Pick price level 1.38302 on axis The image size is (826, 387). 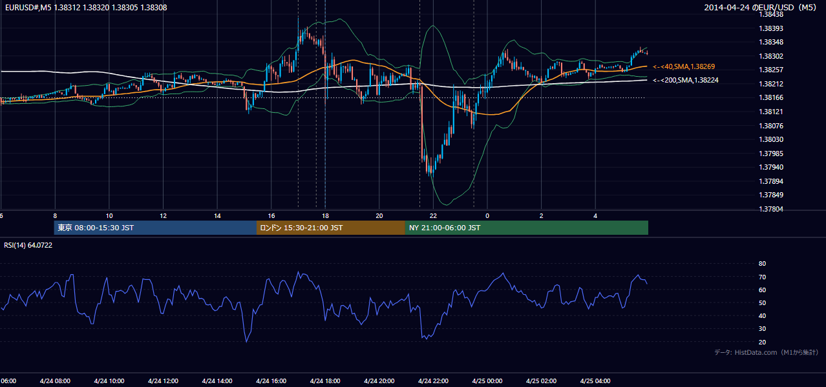(x=770, y=56)
